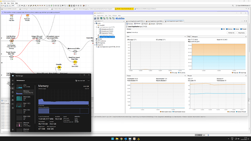This screenshot has width=251, height=141.
Task: Open File Explorer from the taskbar
Action: point(117,139)
